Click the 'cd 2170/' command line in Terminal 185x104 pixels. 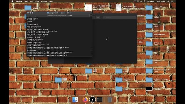tap(48, 47)
